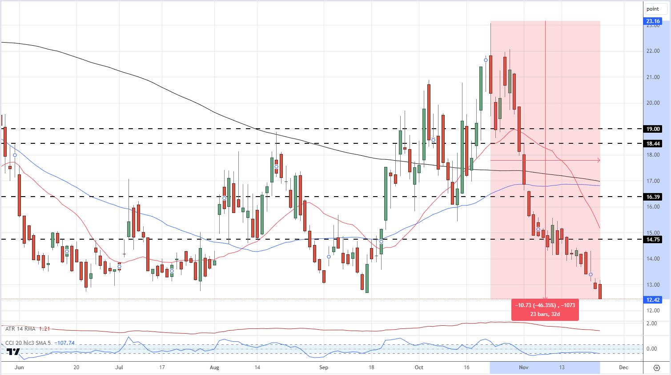671x375 pixels.
Task: Click the right arrowhead of the date range arrow
Action: [599, 160]
